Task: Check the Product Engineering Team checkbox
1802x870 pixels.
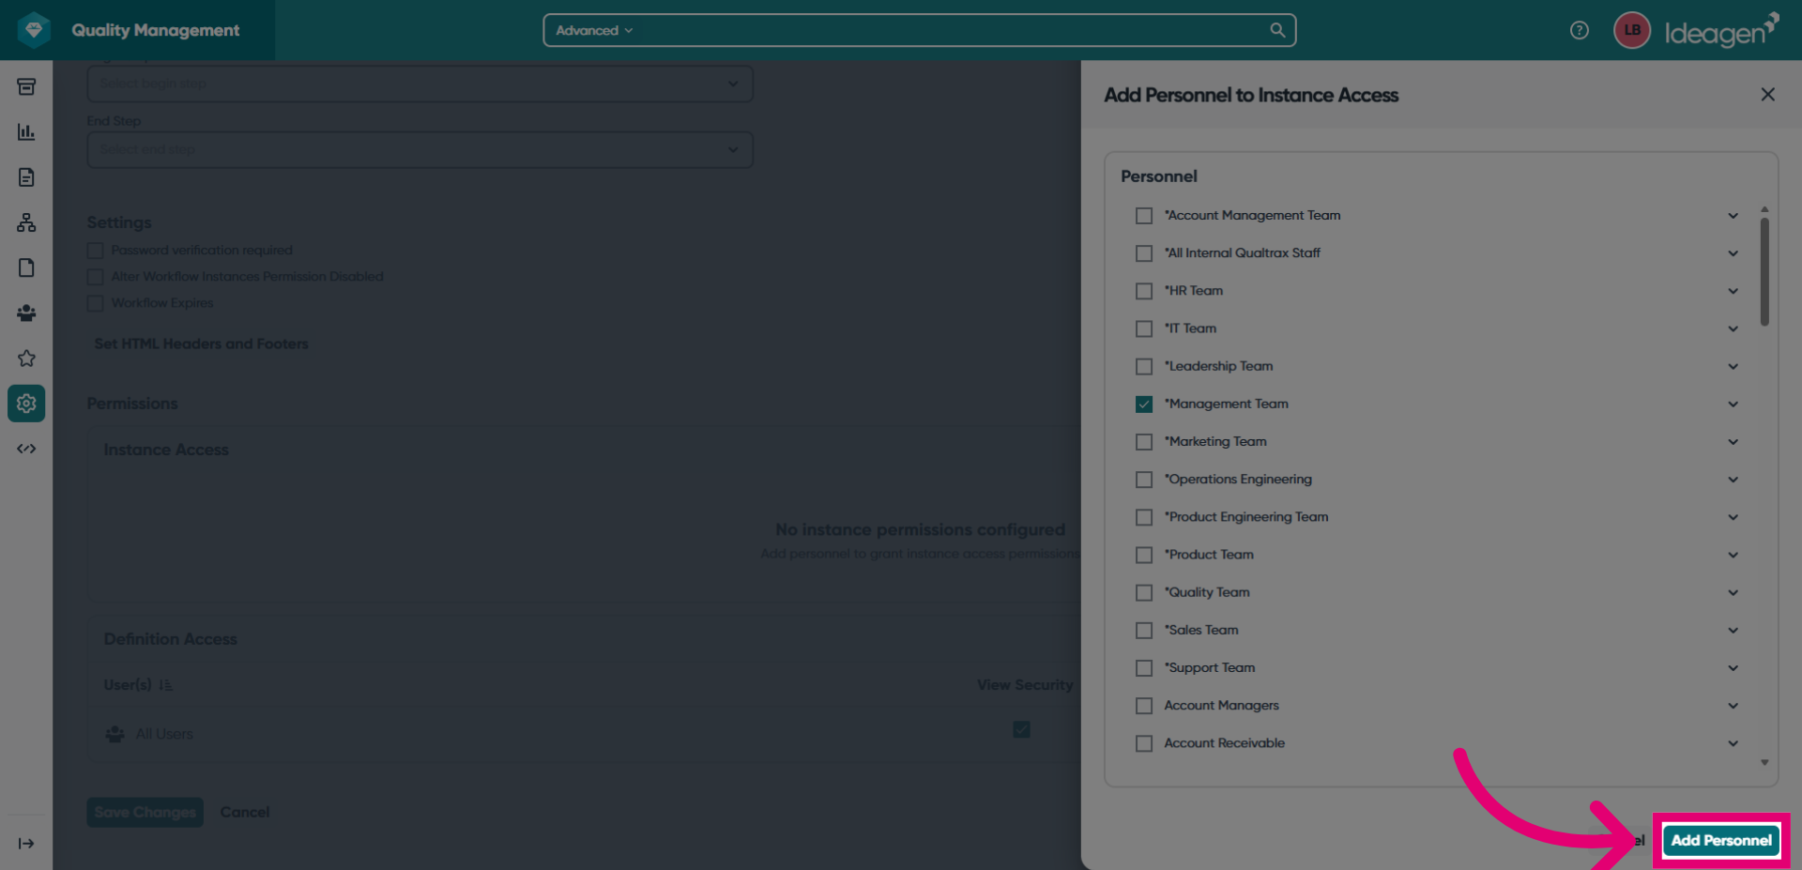Action: (x=1144, y=517)
